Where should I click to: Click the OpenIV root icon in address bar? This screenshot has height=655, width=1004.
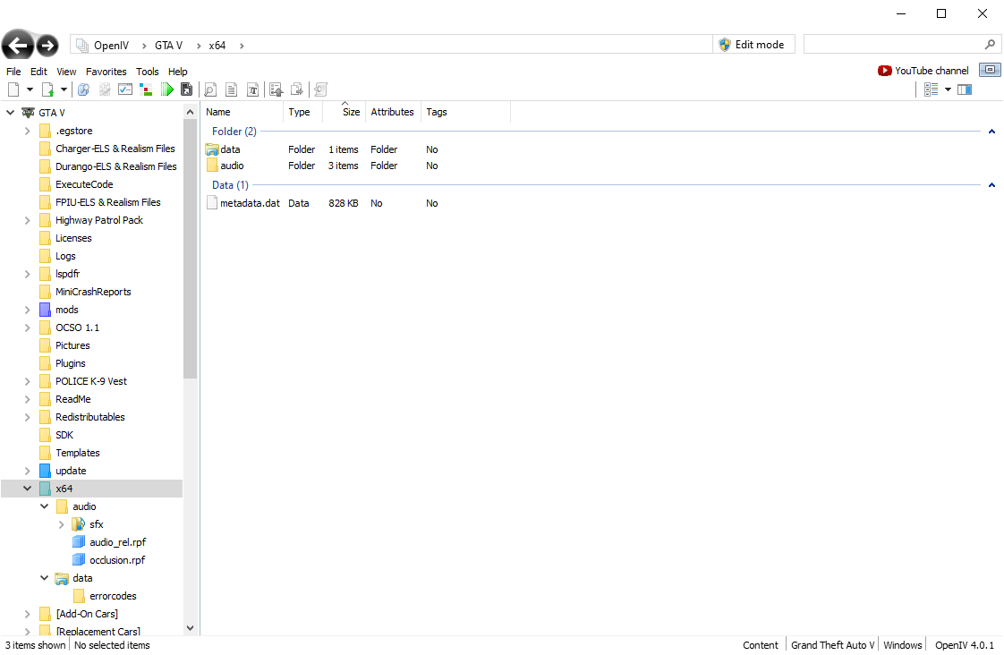pos(82,46)
